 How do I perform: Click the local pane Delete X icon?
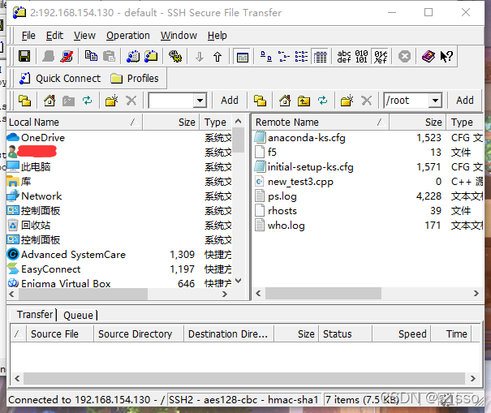(x=131, y=101)
